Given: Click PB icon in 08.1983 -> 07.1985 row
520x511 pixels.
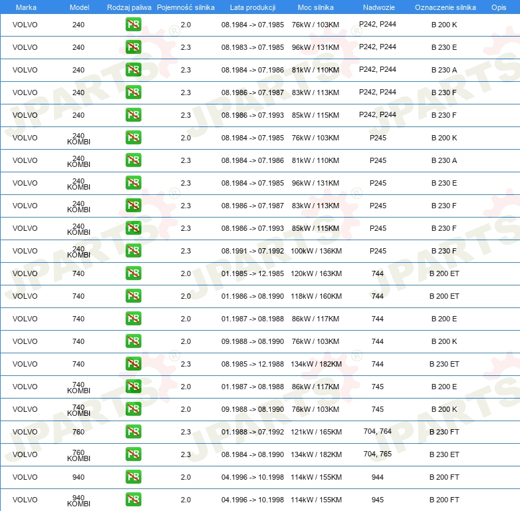Looking at the screenshot, I should point(133,47).
